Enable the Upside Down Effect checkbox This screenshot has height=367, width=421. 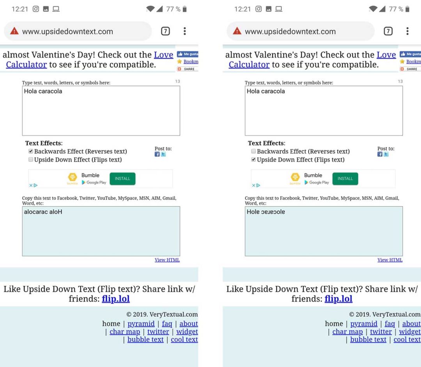pos(30,159)
